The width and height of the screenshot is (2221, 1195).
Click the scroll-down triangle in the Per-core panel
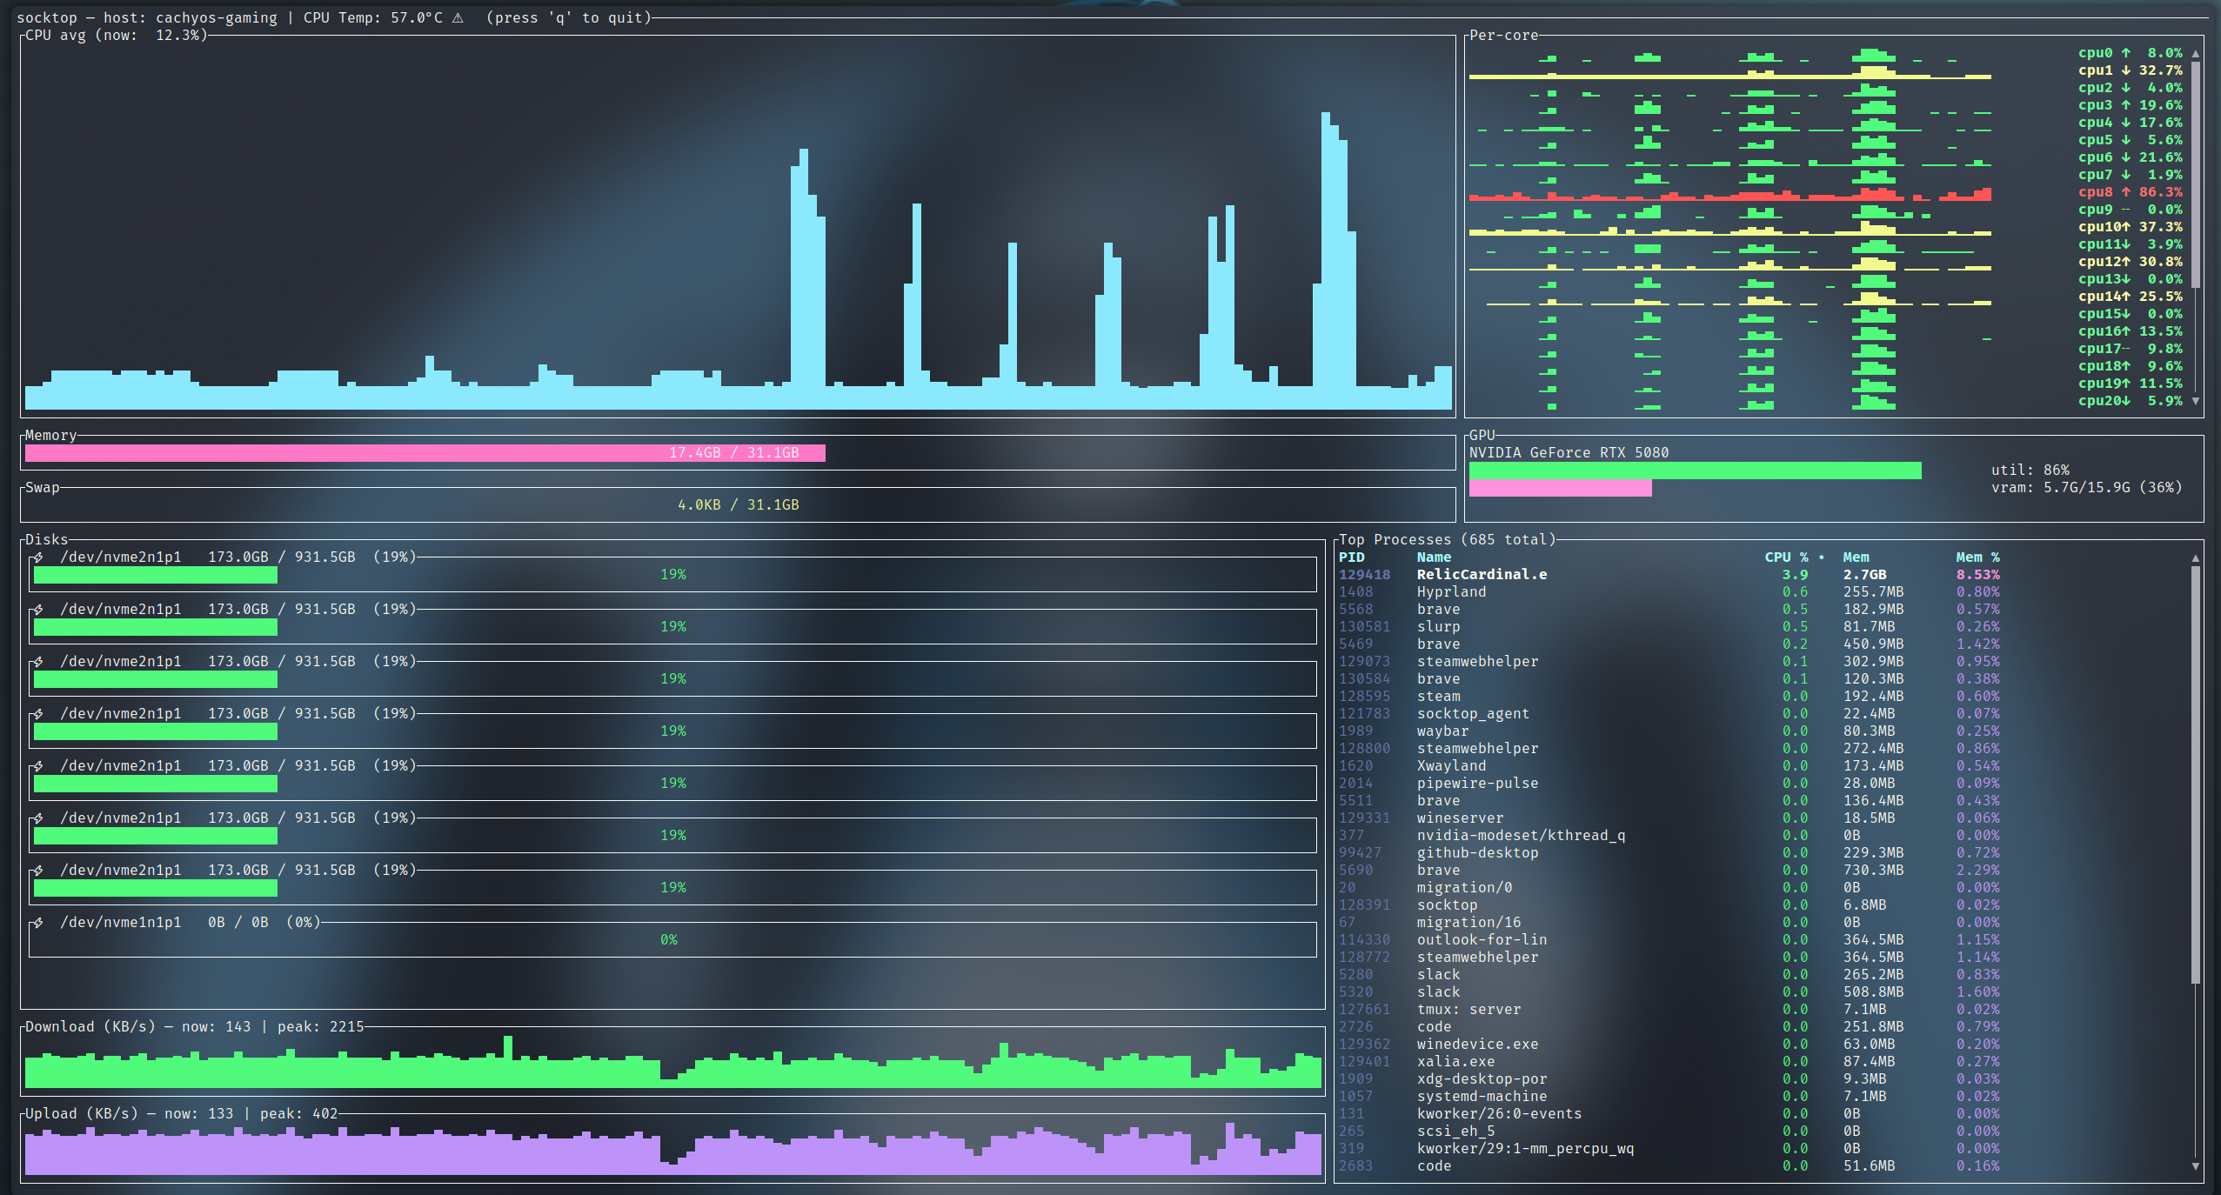2195,401
